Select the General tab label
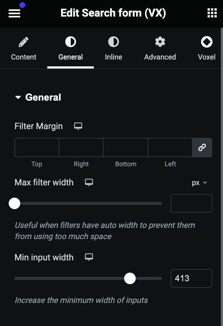The width and height of the screenshot is (223, 326). point(70,57)
